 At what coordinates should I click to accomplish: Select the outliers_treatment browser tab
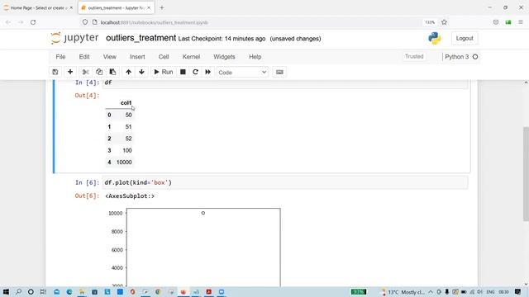(x=117, y=7)
